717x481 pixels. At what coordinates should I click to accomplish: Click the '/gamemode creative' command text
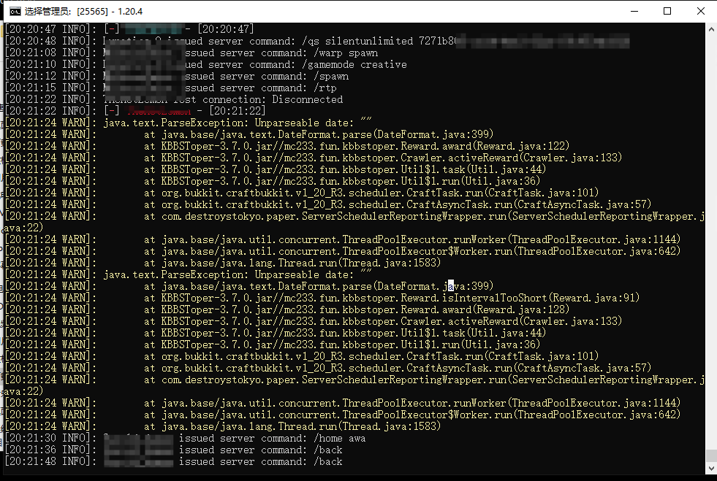click(354, 65)
